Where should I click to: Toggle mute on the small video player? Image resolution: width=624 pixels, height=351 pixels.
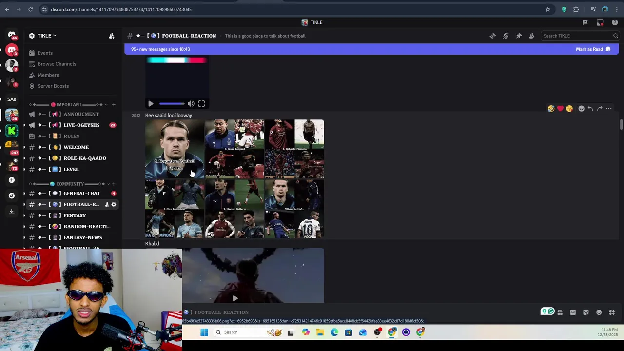pos(191,104)
